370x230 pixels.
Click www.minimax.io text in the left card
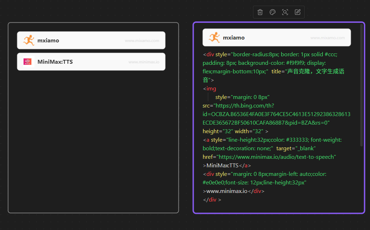[x=144, y=62]
